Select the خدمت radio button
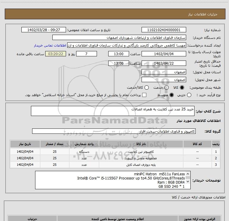 (167, 88)
